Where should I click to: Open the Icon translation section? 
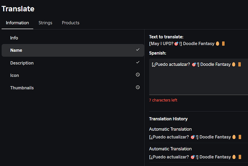pyautogui.click(x=14, y=75)
